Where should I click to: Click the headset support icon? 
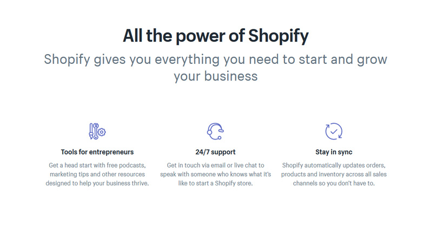coord(215,131)
